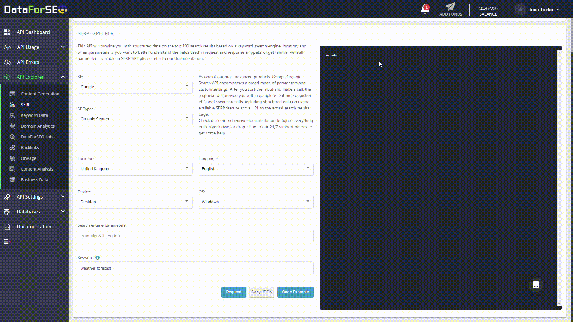Click the Keyword field with weather forecast
Screen dimensions: 573x322
coord(195,268)
